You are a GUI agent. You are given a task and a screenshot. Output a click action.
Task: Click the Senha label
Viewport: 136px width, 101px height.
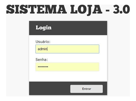point(42,60)
